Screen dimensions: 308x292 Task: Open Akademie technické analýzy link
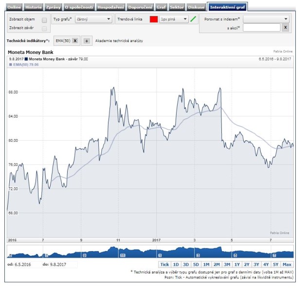pyautogui.click(x=119, y=41)
